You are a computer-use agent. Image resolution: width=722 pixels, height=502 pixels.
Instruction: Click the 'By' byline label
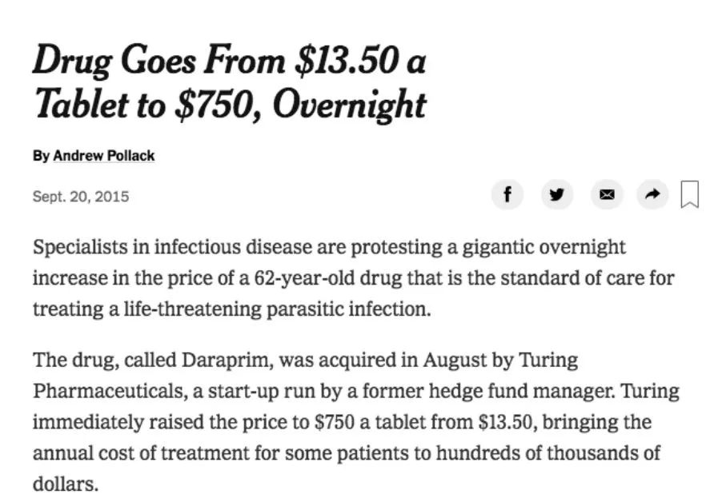[x=41, y=157]
